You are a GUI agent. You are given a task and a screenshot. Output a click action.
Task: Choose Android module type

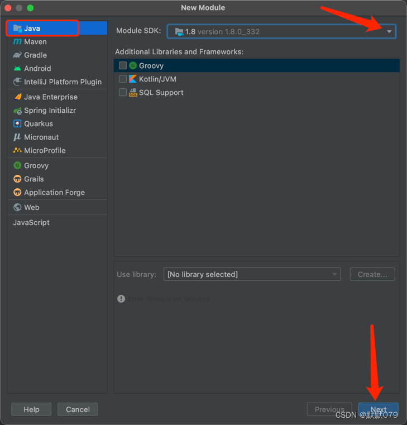(57, 68)
